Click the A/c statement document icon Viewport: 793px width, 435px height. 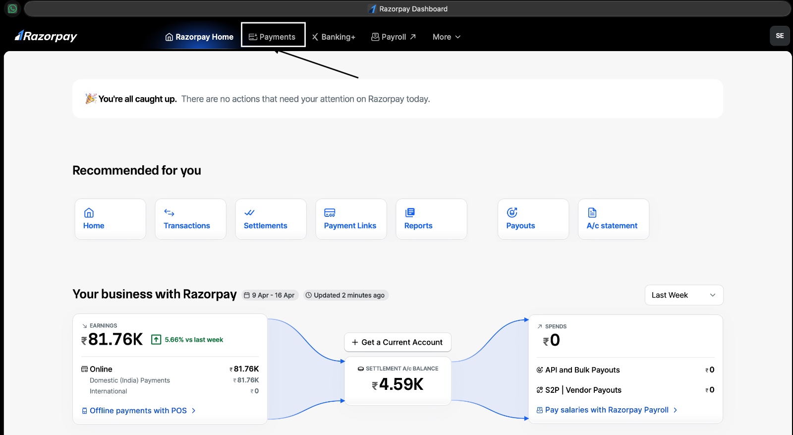pos(592,213)
